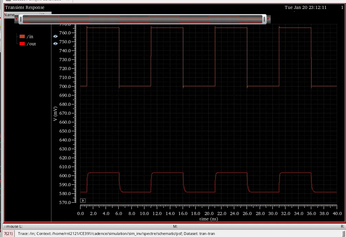Toggle visibility eye for /out trace
346x237 pixels.
click(55, 44)
